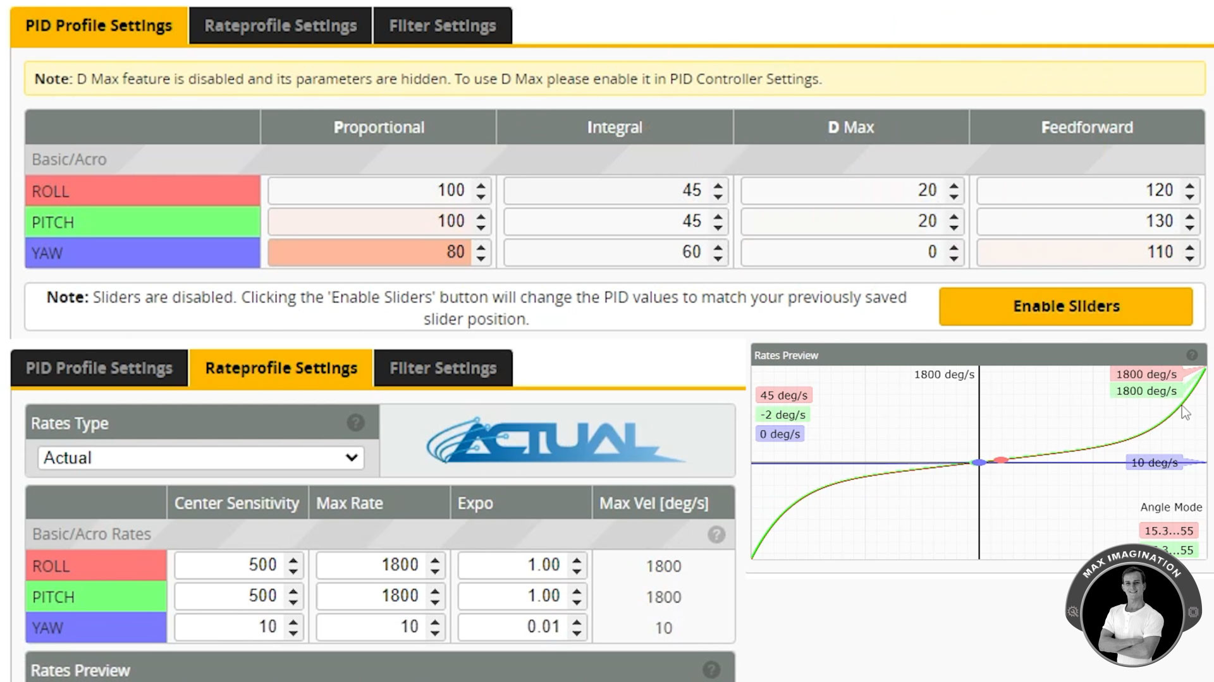This screenshot has height=682, width=1214.
Task: Decrease Yaw Integral value with down arrow
Action: coord(718,258)
